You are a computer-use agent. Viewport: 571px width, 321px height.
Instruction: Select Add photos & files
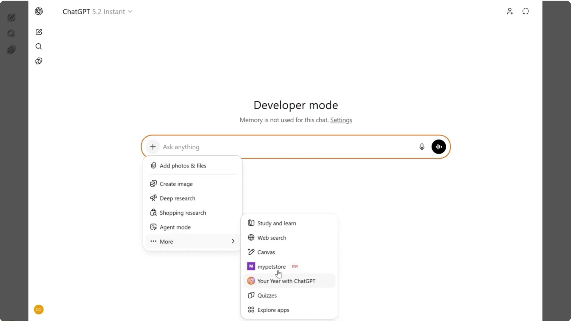click(183, 166)
